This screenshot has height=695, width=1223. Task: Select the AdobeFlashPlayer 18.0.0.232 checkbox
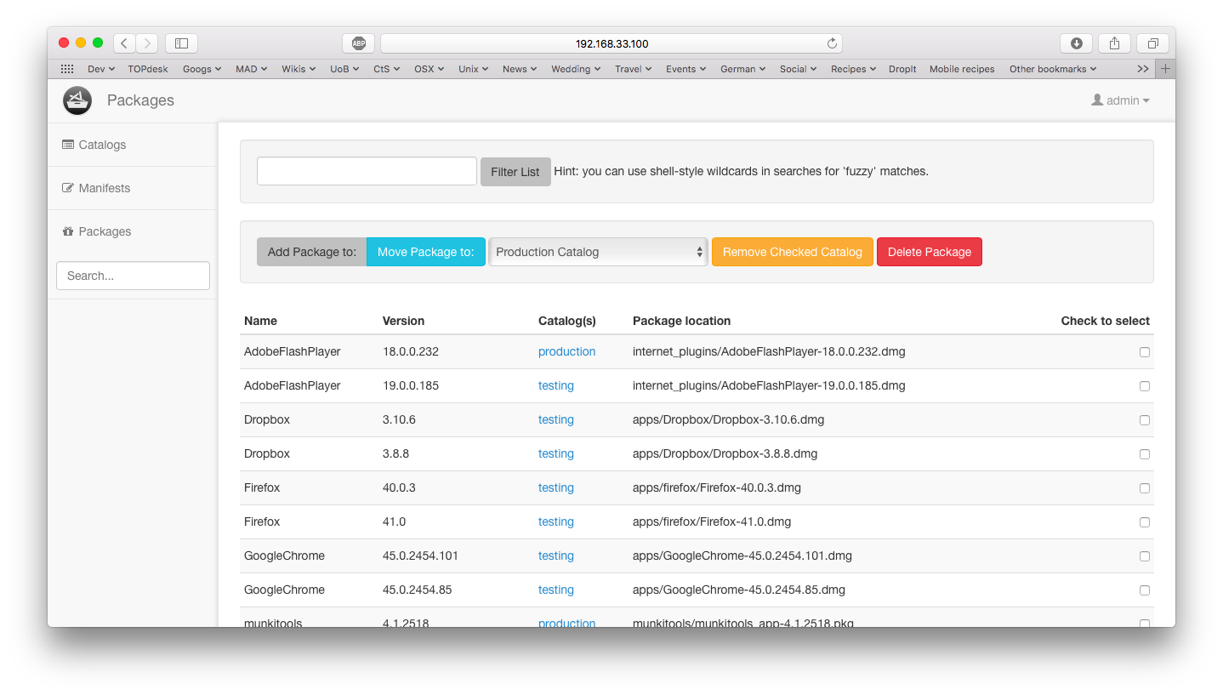1145,352
